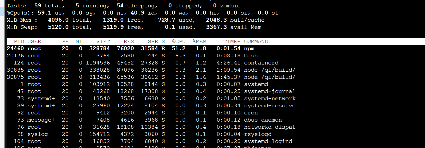Click the PR column header

[65, 41]
